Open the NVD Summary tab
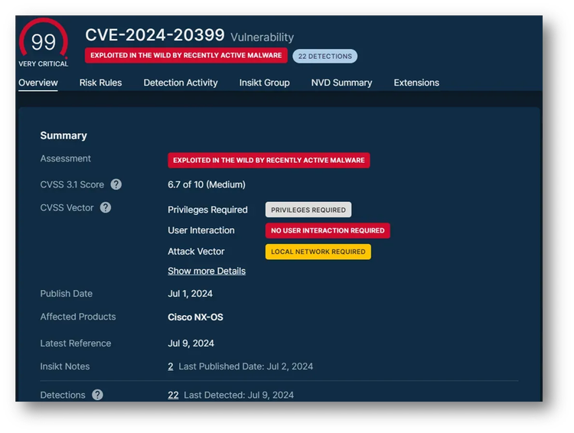The height and width of the screenshot is (433, 574). [341, 83]
